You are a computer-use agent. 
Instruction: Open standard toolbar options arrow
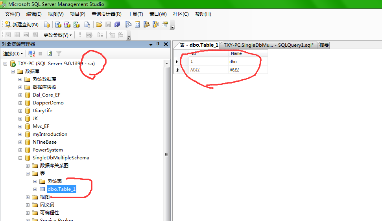pyautogui.click(x=172, y=25)
